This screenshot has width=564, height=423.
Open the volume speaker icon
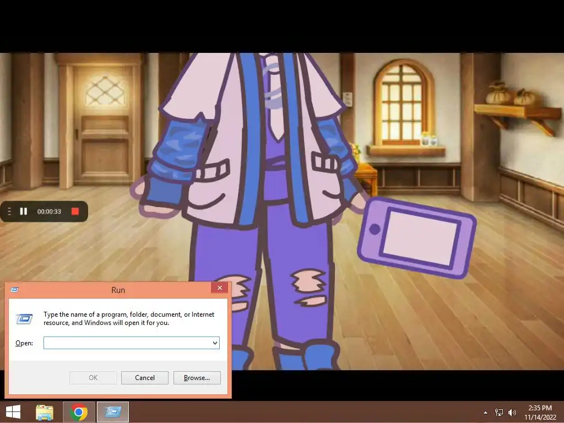point(512,412)
